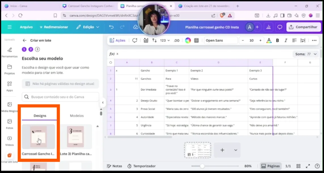Open the comments speech bubble icon
The width and height of the screenshot is (324, 173).
click(280, 27)
